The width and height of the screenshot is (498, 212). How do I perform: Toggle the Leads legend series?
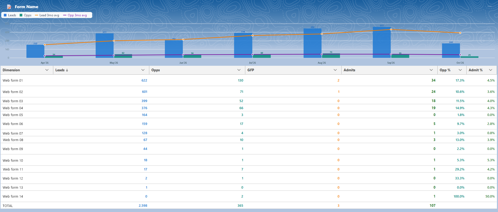(x=10, y=15)
